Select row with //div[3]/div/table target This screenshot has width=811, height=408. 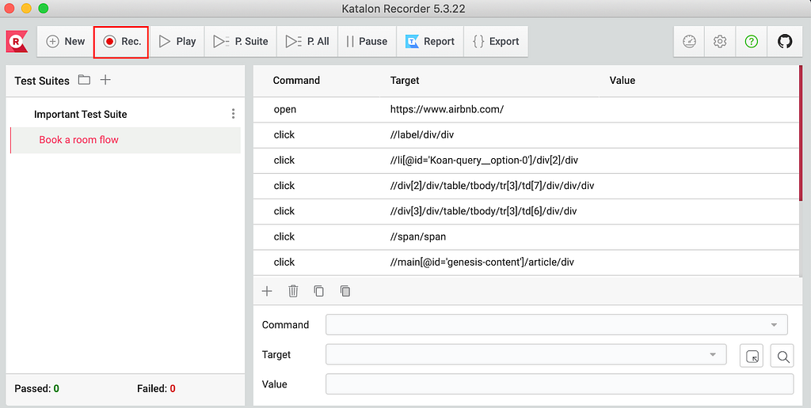point(526,210)
